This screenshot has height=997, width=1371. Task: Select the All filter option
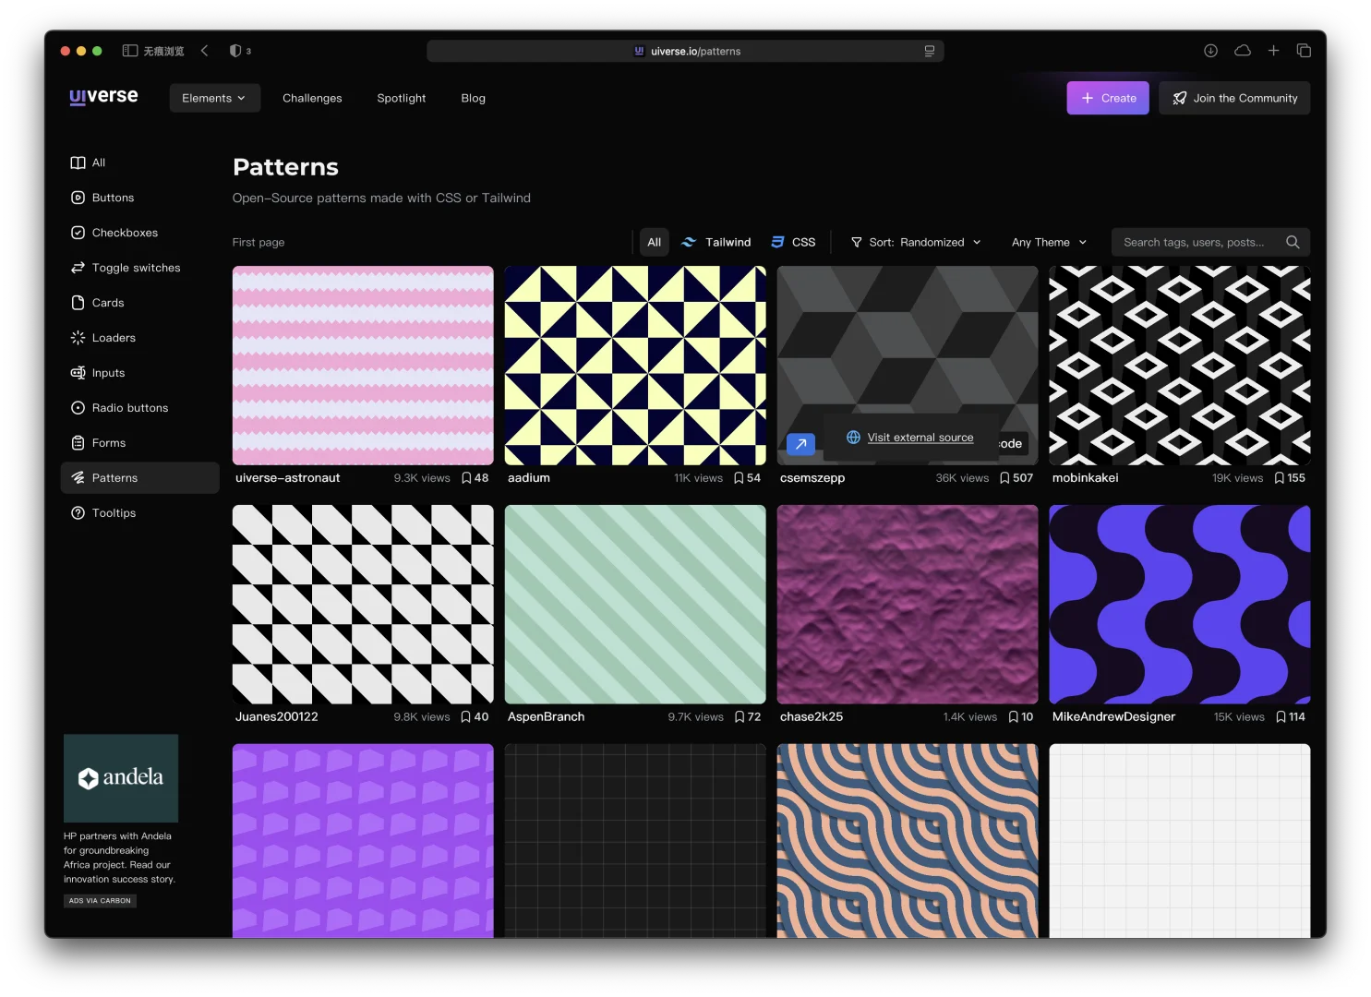click(x=654, y=242)
